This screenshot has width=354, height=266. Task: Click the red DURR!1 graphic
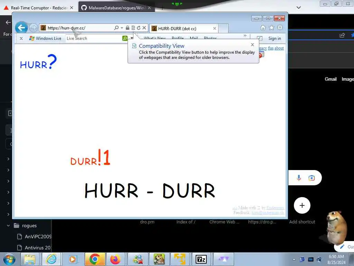pos(90,158)
